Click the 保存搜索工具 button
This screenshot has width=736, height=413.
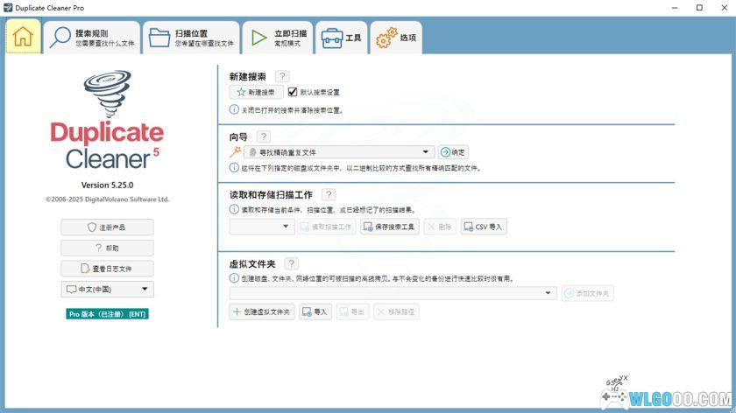pos(390,227)
